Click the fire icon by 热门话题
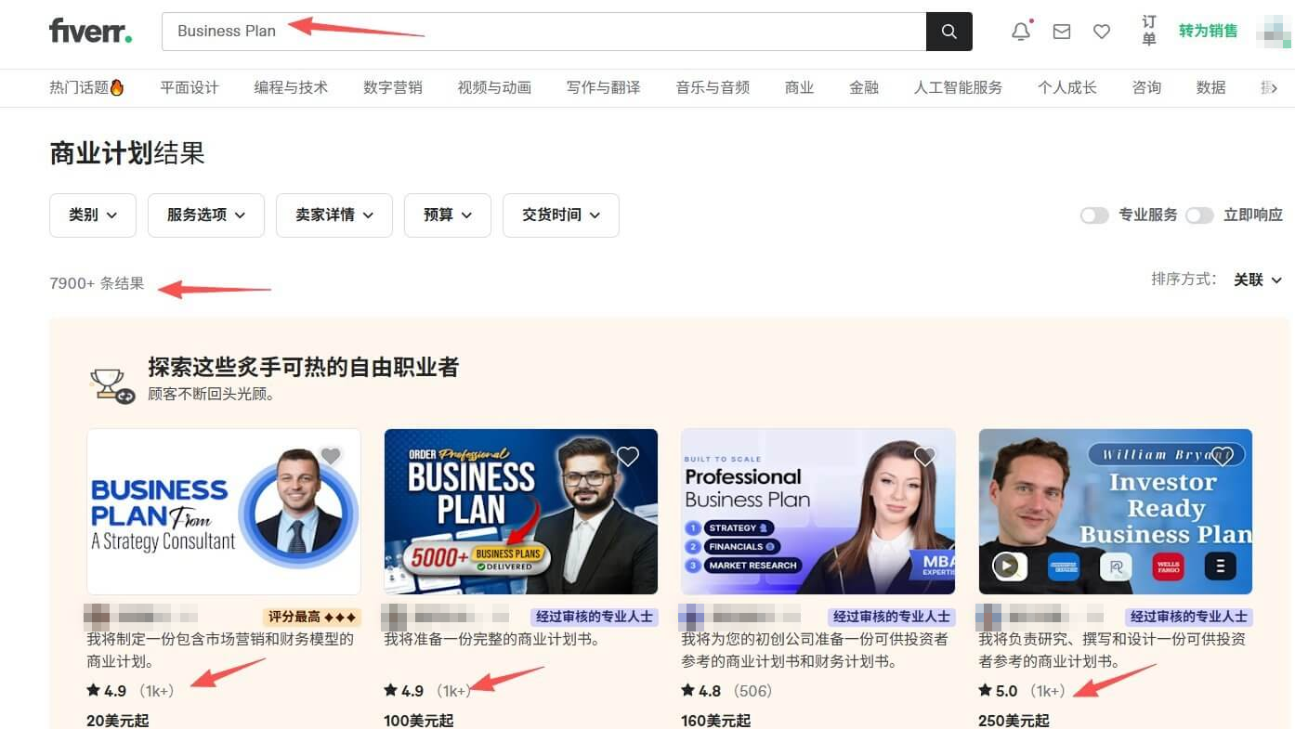 coord(117,87)
